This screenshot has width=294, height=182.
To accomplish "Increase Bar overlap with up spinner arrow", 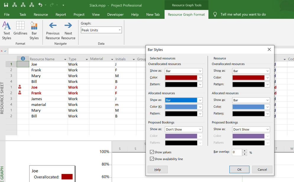I will pyautogui.click(x=244, y=151).
